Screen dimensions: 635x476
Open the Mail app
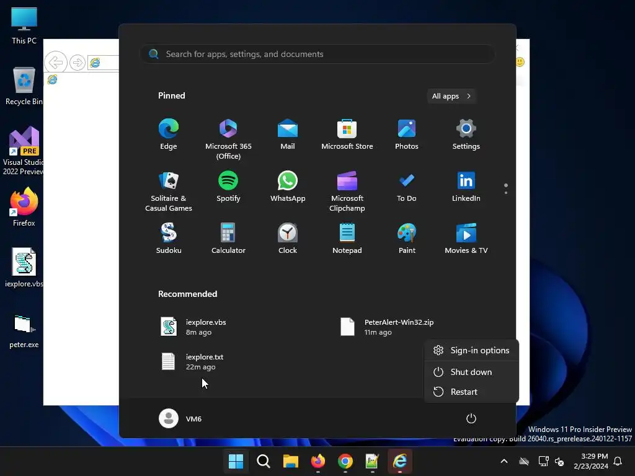(x=288, y=134)
